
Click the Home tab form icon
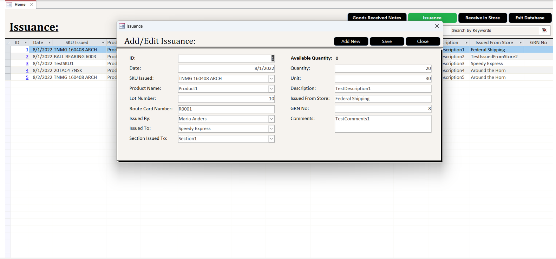(x=9, y=5)
